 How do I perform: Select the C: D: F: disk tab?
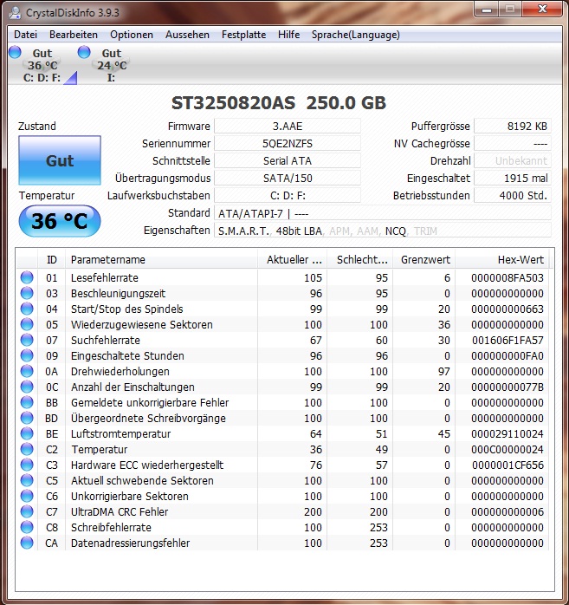coord(42,65)
